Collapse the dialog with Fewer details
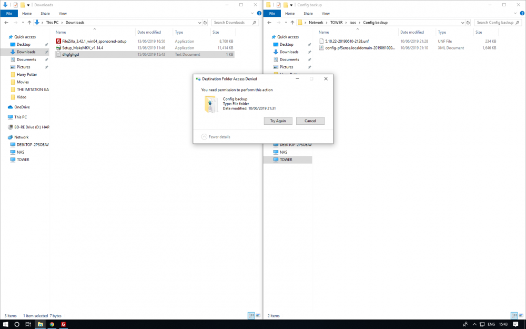This screenshot has height=329, width=526. 216,137
